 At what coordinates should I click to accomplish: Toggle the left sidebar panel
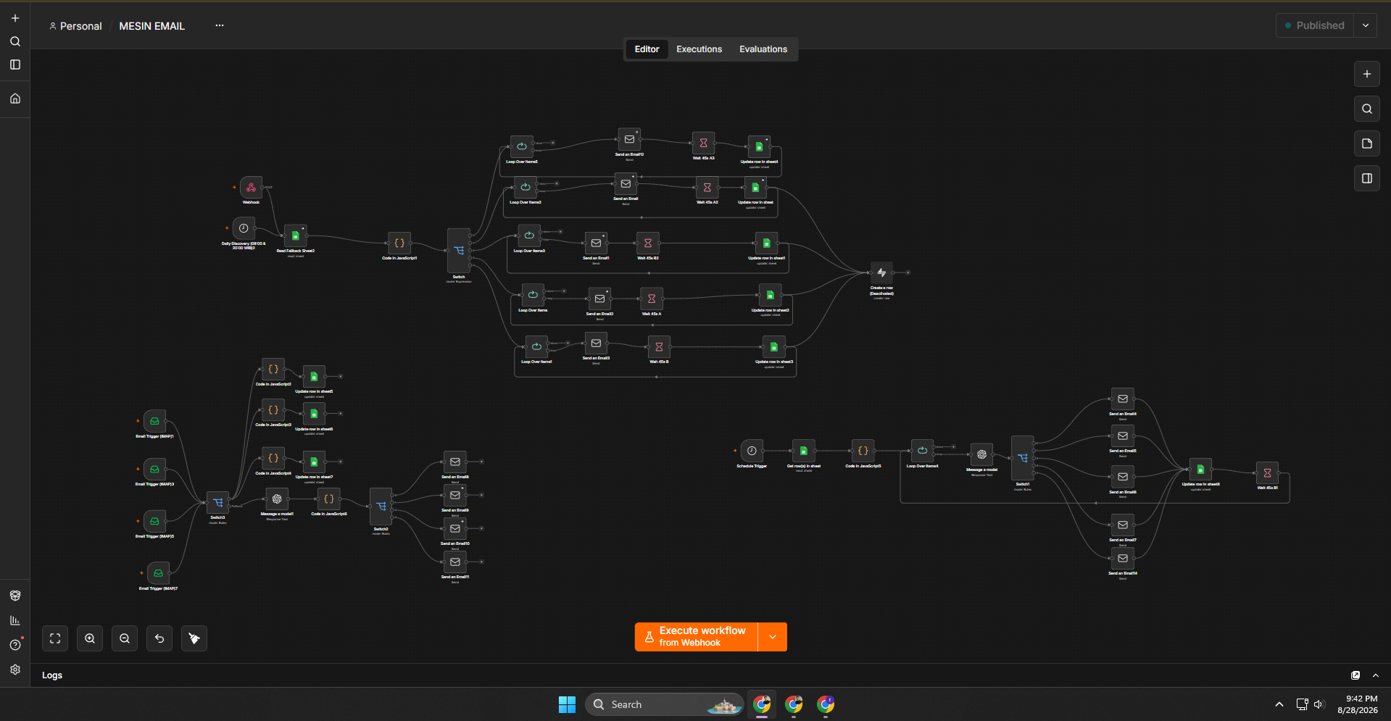click(x=15, y=64)
